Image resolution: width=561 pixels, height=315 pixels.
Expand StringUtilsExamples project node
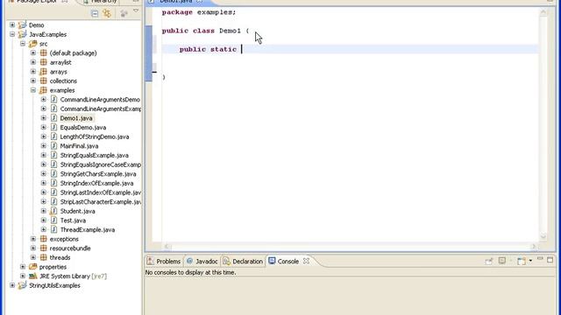tap(12, 285)
